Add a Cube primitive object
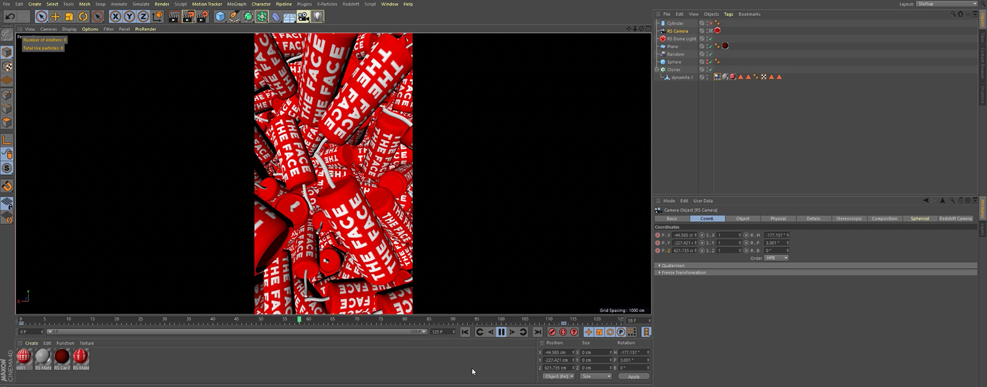 [221, 17]
